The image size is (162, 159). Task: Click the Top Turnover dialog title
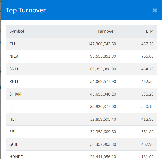(x=26, y=10)
